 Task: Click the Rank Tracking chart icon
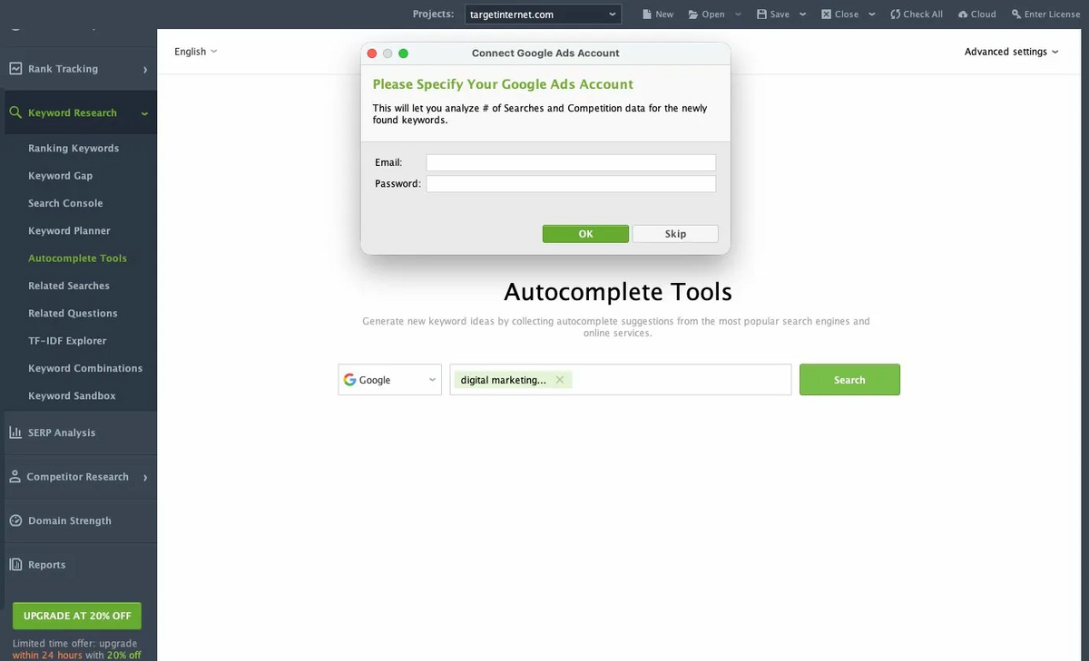(x=15, y=69)
